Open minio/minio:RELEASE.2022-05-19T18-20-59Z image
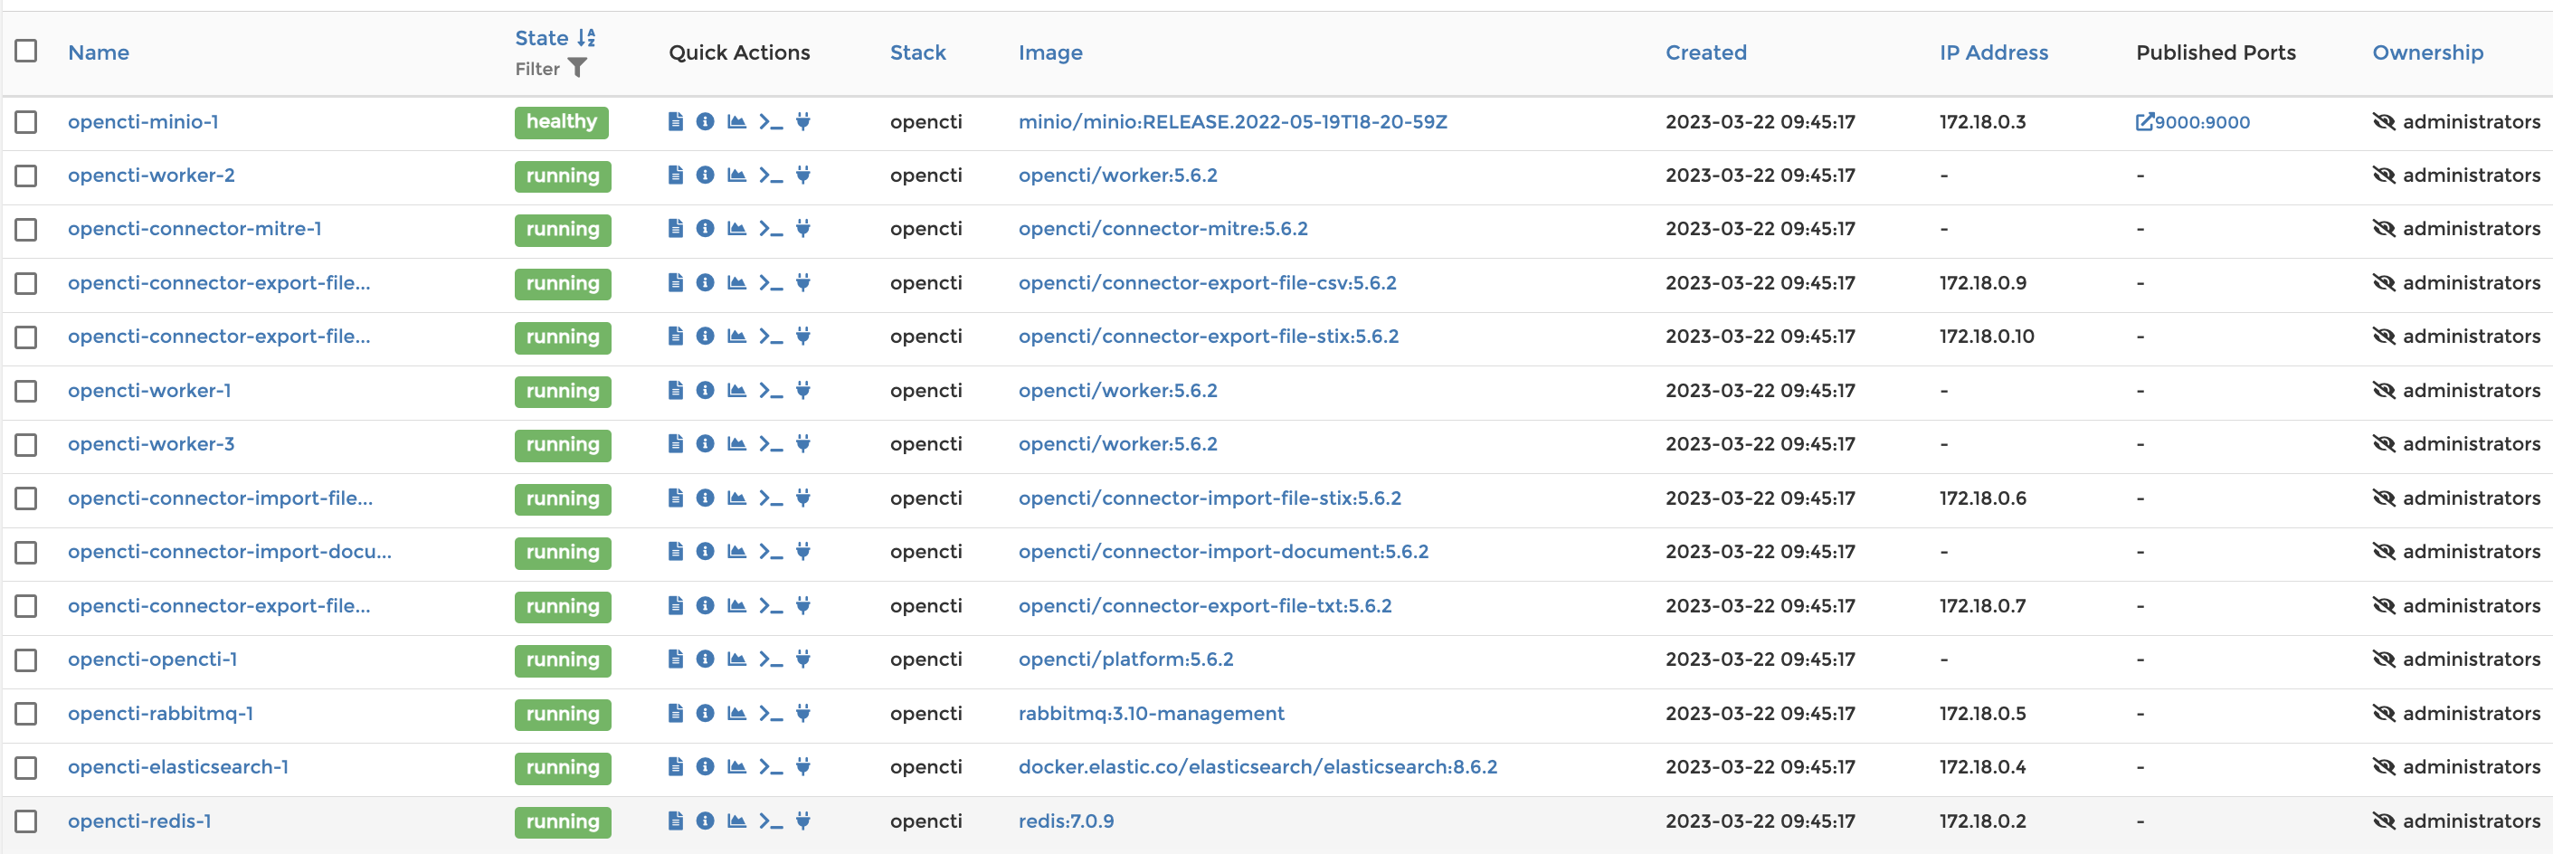 tap(1232, 122)
